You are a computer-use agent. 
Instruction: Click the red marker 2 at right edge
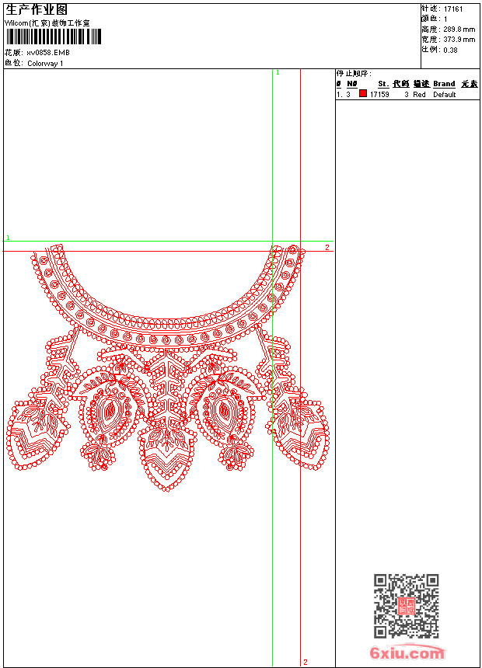point(327,247)
